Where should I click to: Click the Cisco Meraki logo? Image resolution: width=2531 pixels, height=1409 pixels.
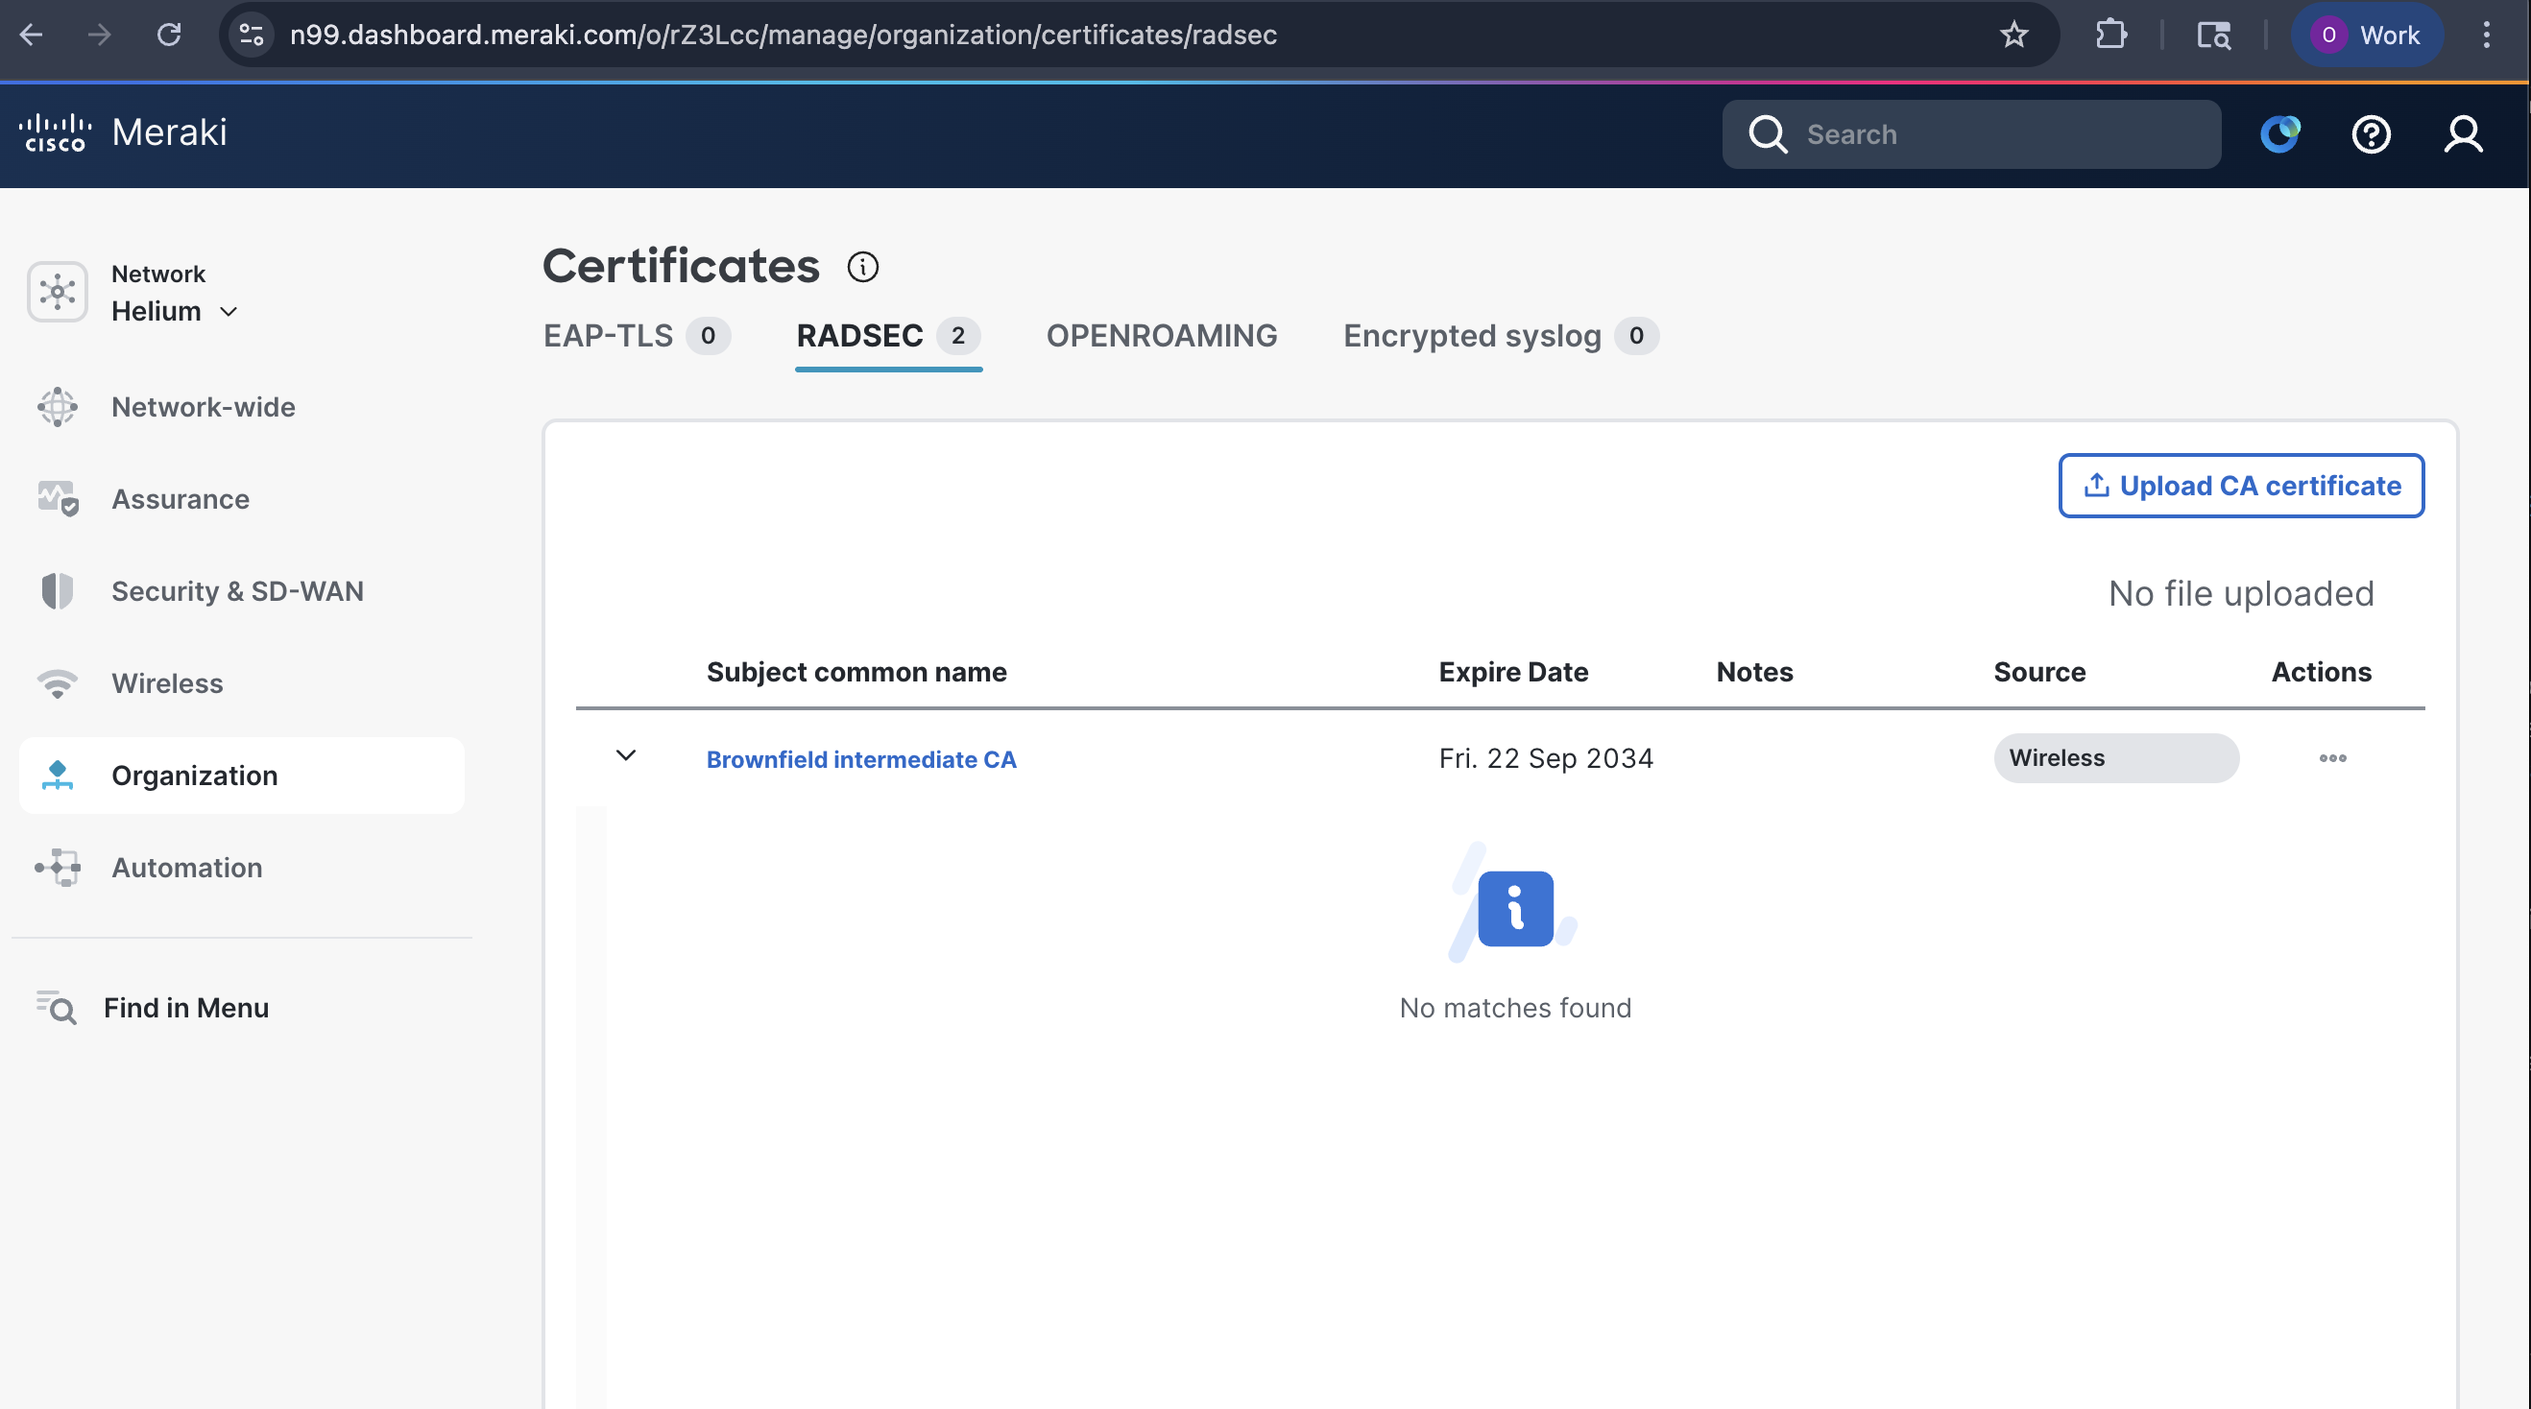click(x=123, y=132)
